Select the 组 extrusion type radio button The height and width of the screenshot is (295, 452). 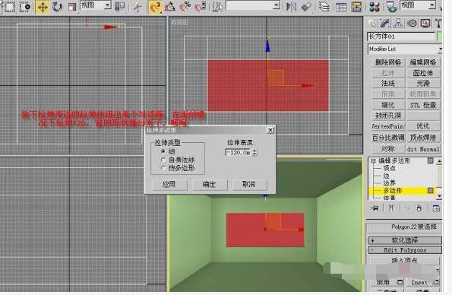click(x=163, y=151)
